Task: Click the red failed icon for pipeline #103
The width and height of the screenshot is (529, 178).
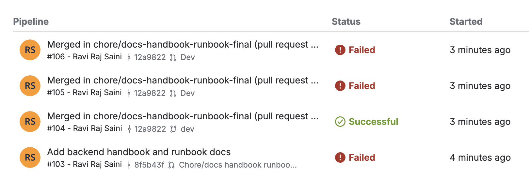Action: [x=340, y=157]
